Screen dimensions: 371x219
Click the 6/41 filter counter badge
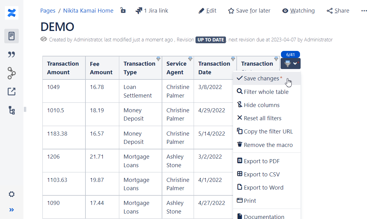click(290, 54)
